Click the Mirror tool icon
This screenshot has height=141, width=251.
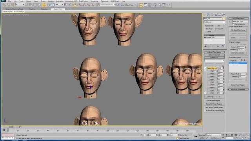click(118, 5)
